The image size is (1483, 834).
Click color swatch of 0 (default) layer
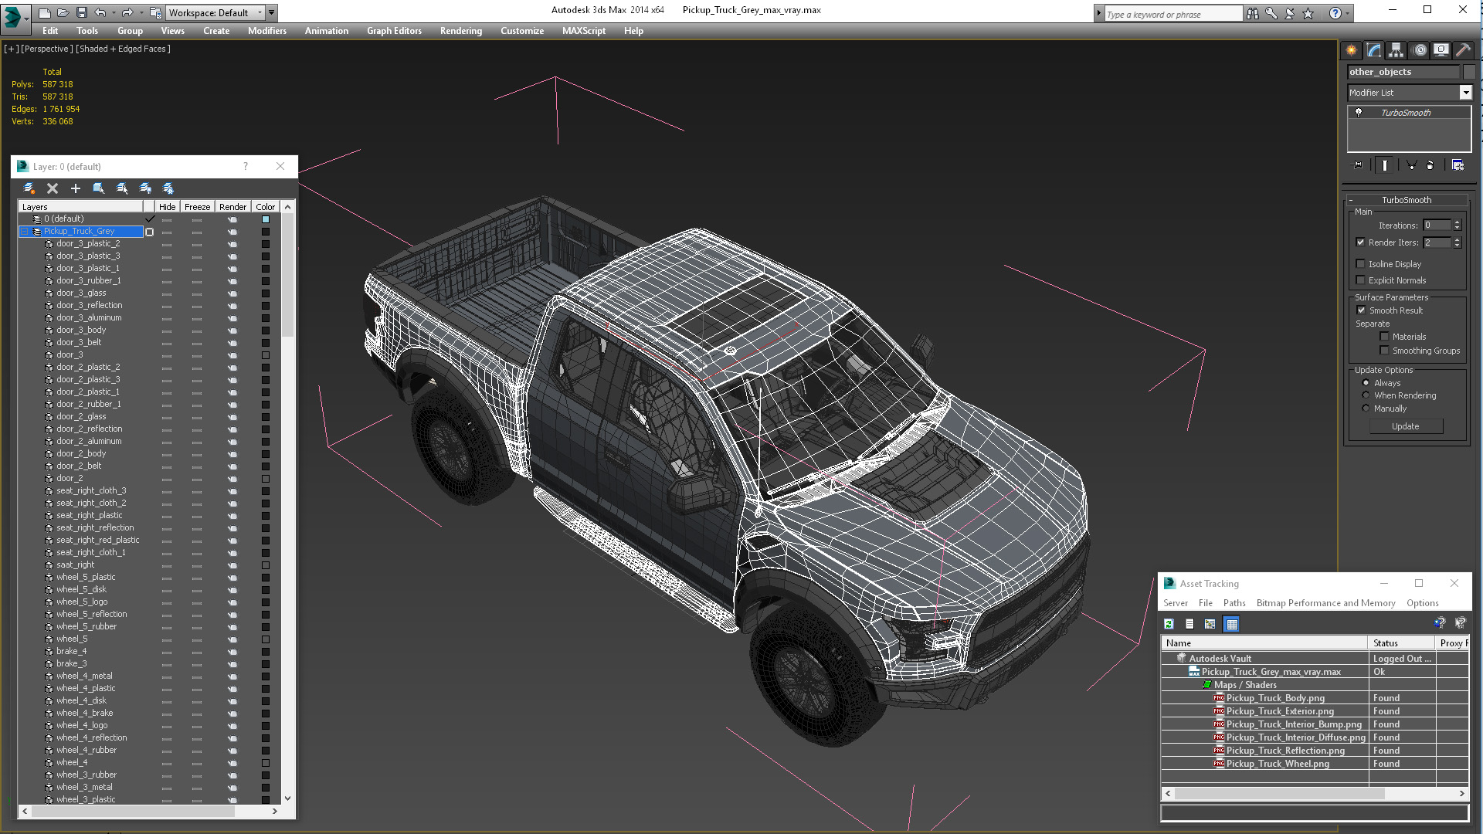click(266, 219)
